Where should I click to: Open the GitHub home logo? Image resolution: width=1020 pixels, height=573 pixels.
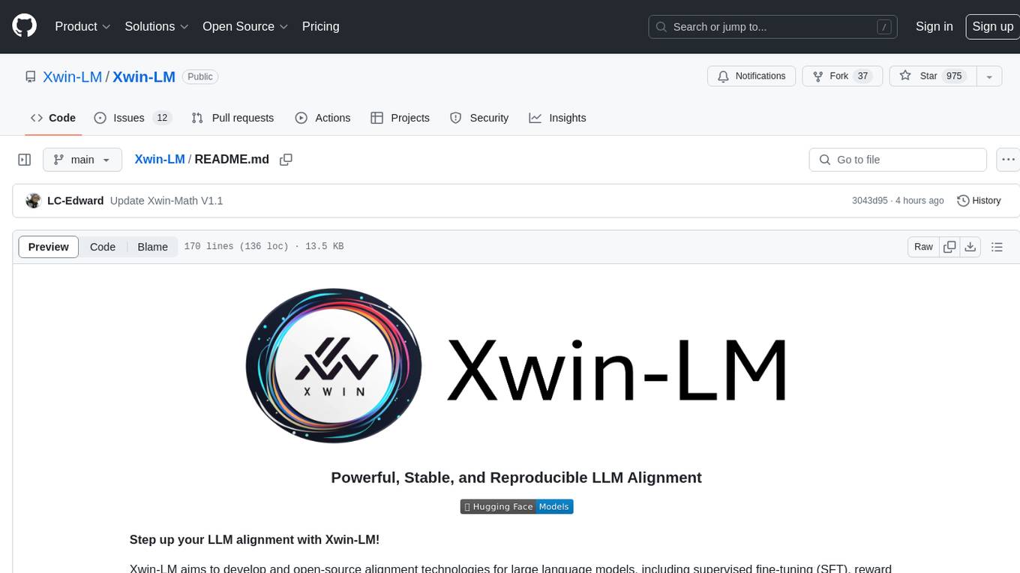tap(24, 26)
